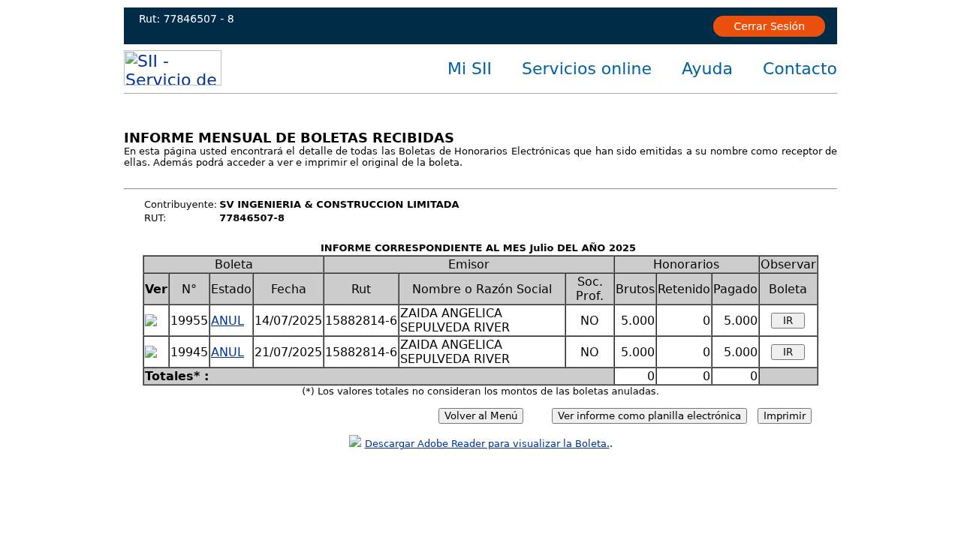Click the Imprimir button

click(x=784, y=415)
